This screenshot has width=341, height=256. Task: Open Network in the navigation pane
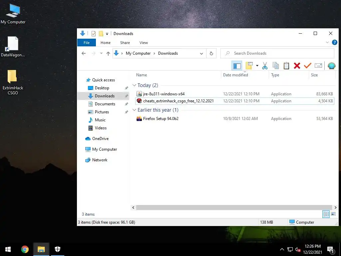pos(100,160)
